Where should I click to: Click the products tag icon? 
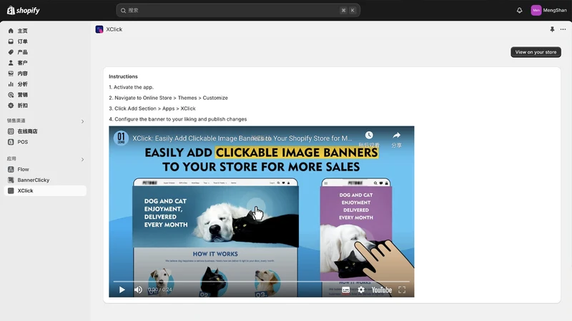pos(11,52)
